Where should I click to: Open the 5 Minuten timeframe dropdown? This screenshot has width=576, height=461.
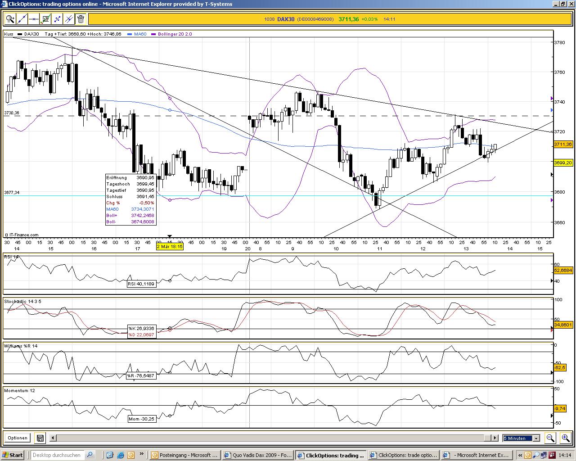coord(521,438)
